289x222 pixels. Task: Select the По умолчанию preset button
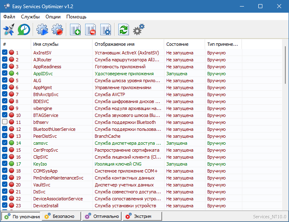(x=21, y=216)
